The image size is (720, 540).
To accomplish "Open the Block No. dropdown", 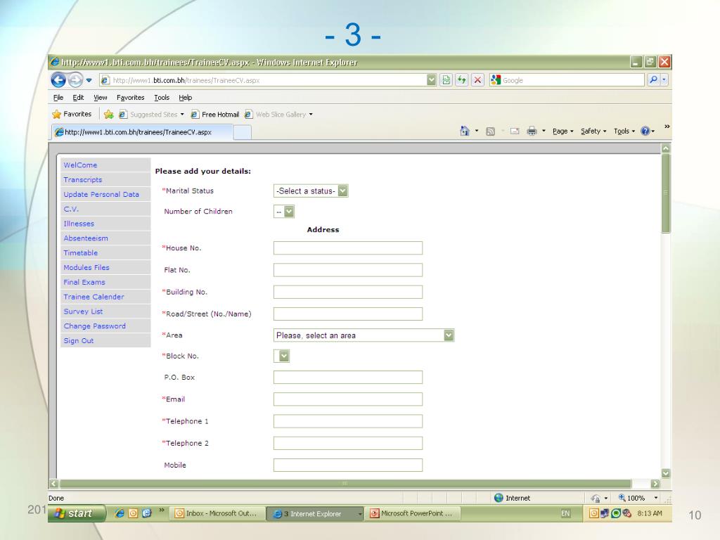I will point(281,356).
